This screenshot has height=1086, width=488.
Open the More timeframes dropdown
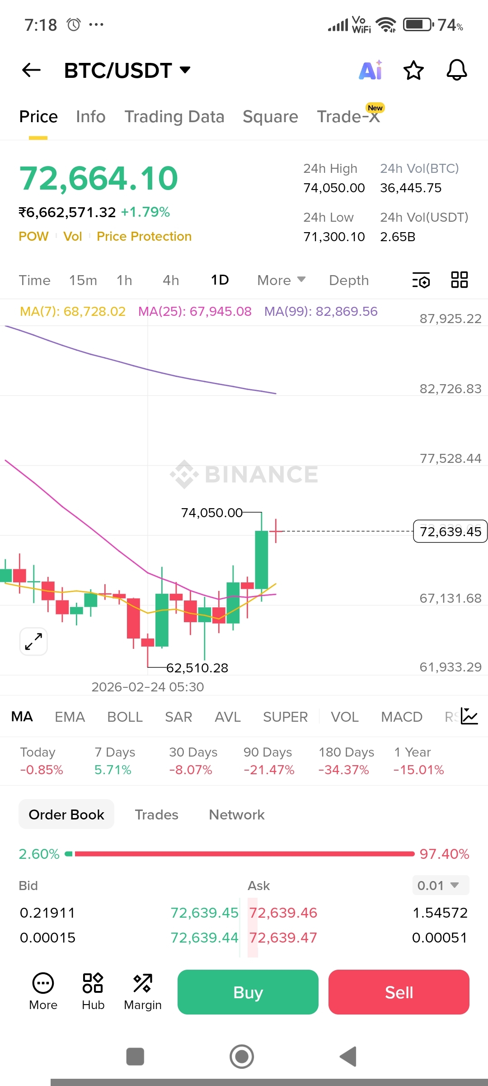pyautogui.click(x=281, y=280)
